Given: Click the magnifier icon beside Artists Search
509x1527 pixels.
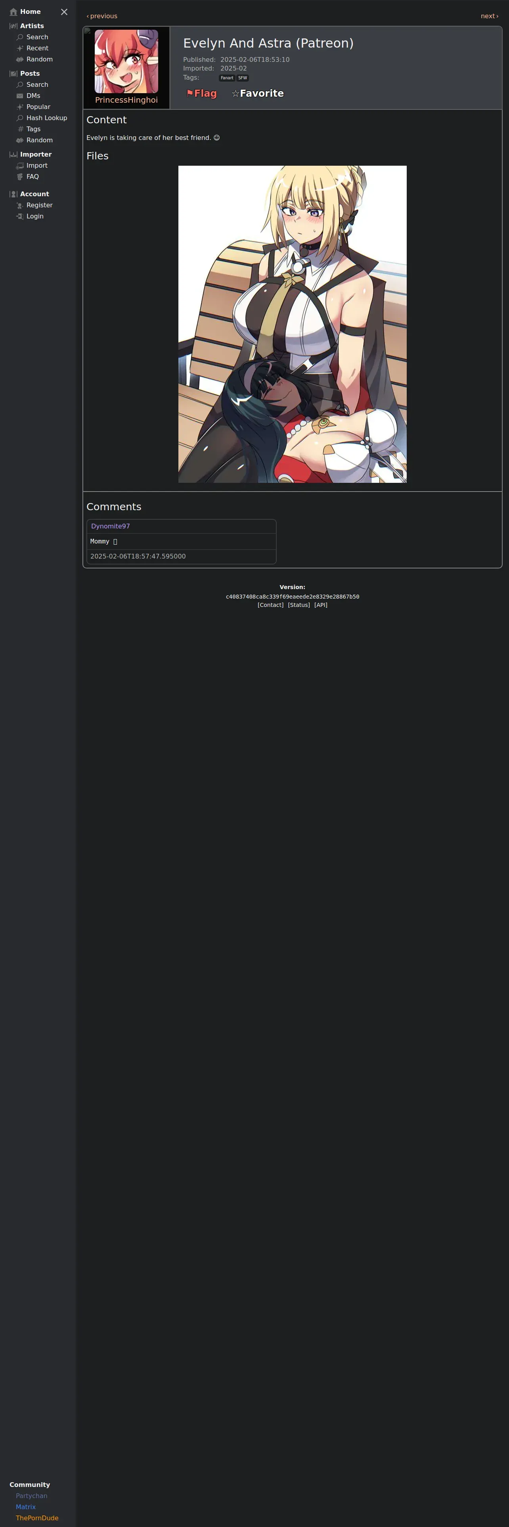Looking at the screenshot, I should (20, 37).
